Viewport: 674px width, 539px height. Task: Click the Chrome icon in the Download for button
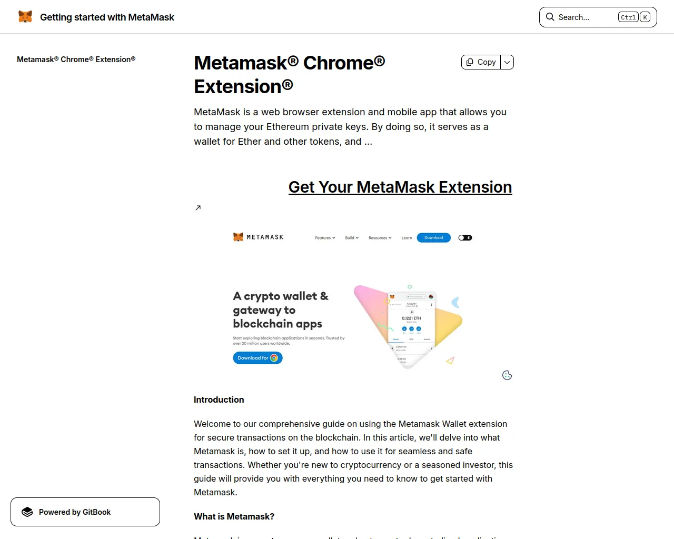point(274,358)
